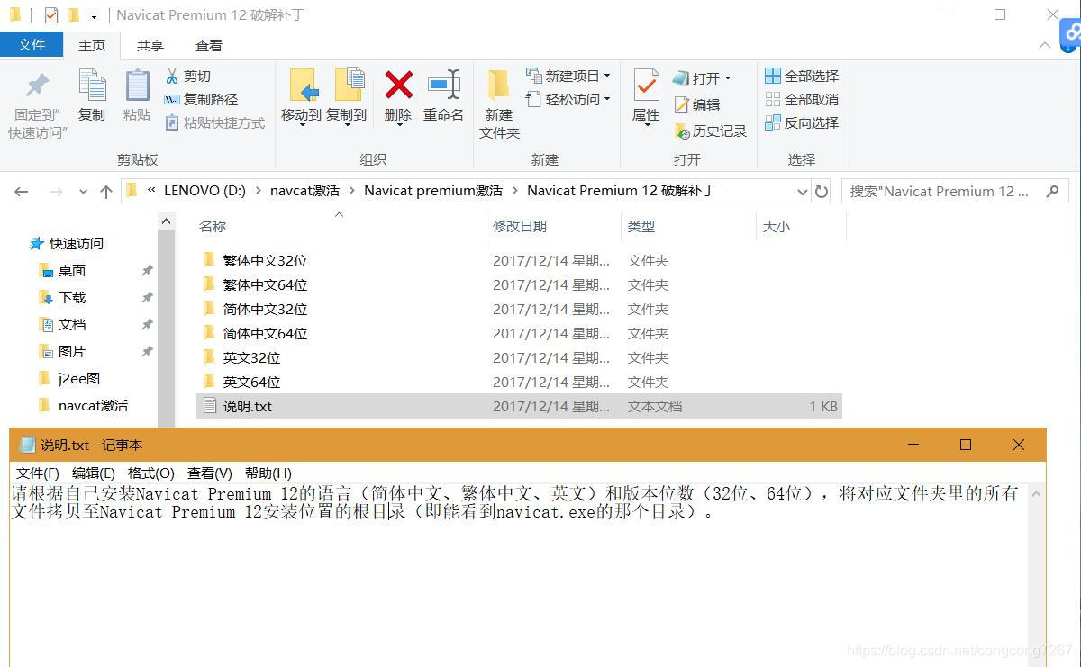Click the Copy button in ribbon
The height and width of the screenshot is (667, 1081).
[92, 95]
